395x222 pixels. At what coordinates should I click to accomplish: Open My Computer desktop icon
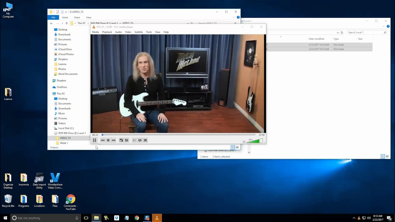8,10
